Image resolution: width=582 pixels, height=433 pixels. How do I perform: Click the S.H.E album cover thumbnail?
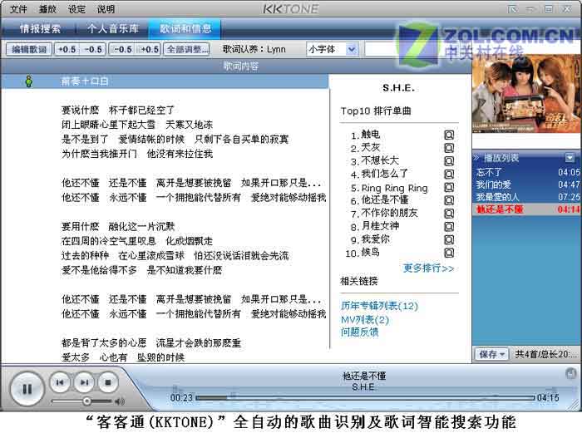[x=526, y=94]
